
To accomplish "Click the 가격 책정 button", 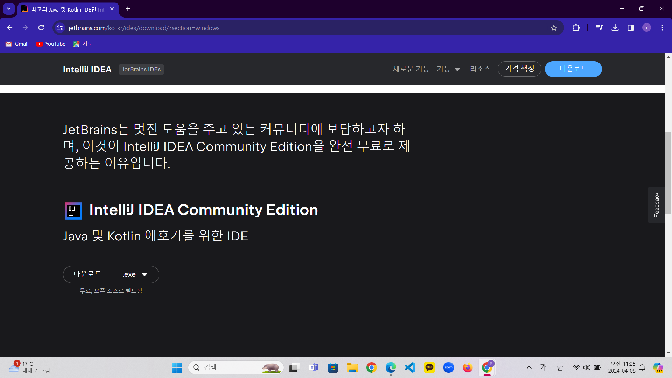I will [x=519, y=69].
